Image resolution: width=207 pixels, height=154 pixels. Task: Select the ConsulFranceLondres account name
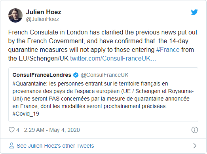click(x=42, y=75)
